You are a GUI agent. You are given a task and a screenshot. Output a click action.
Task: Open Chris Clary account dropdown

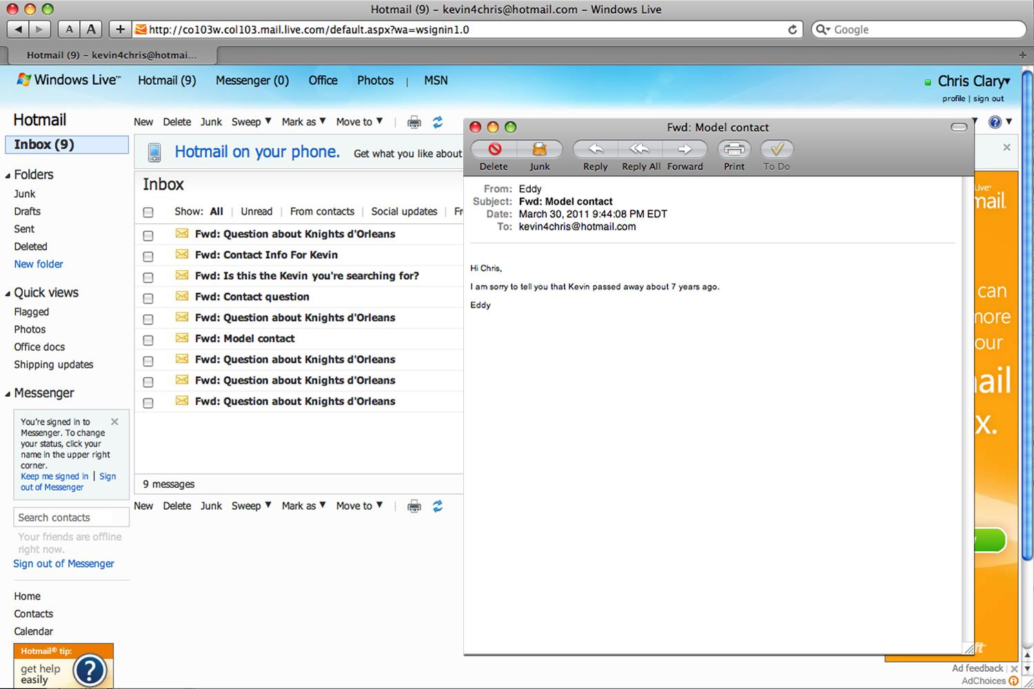point(973,81)
